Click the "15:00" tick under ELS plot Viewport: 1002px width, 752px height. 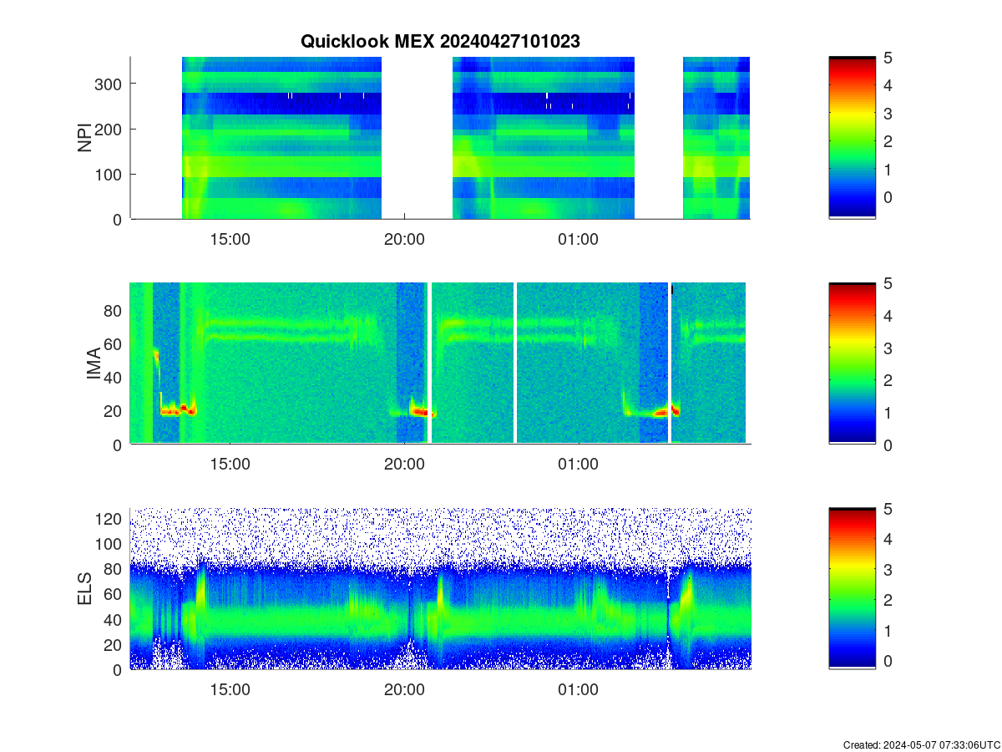pos(230,690)
